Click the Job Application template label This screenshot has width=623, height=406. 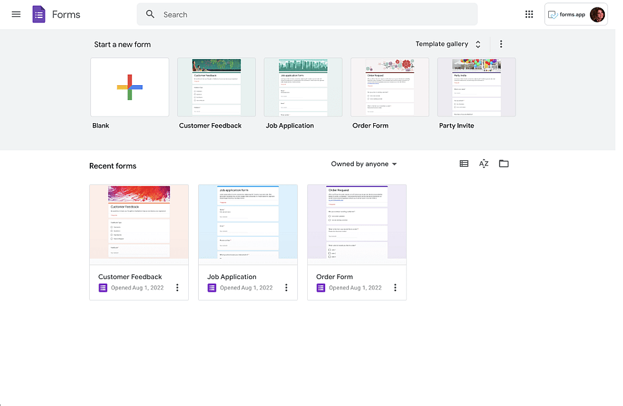click(289, 126)
